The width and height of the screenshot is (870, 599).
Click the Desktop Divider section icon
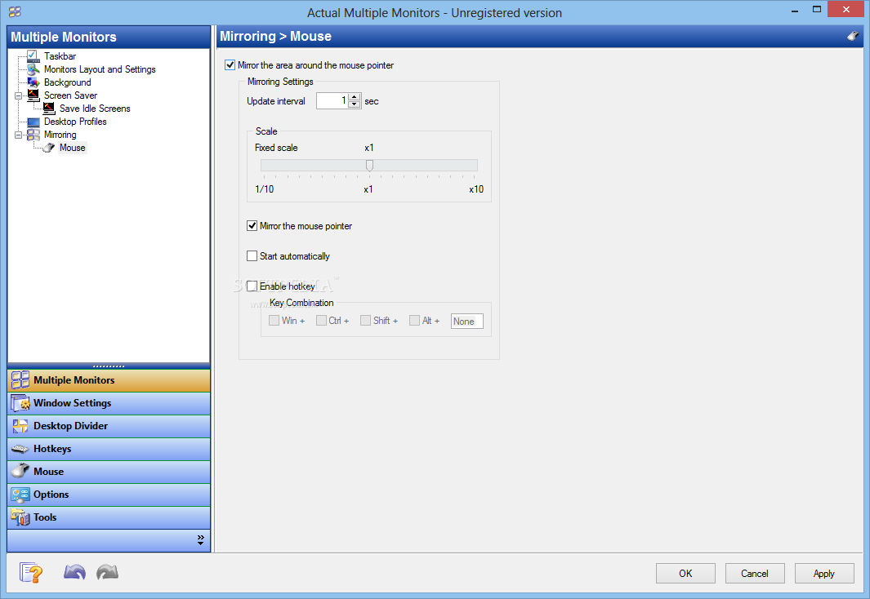(x=20, y=425)
